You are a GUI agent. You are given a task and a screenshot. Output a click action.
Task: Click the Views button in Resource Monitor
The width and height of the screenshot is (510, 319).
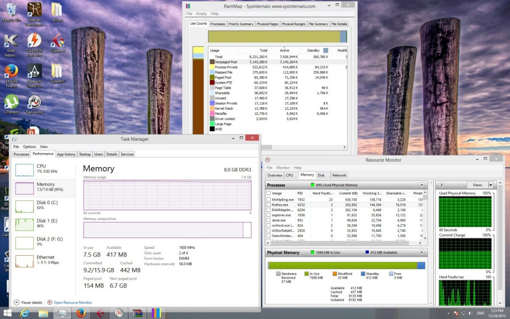[477, 185]
